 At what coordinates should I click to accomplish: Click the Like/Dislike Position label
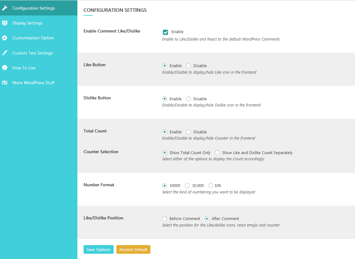[103, 218]
